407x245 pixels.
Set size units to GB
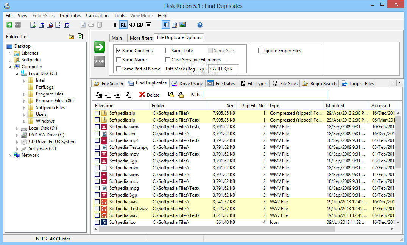(140, 25)
